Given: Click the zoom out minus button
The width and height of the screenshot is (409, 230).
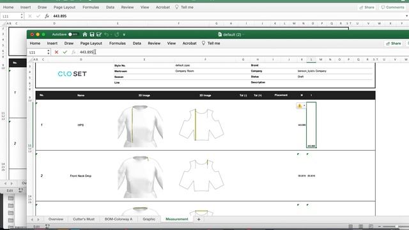Looking at the screenshot, I should 380,226.
